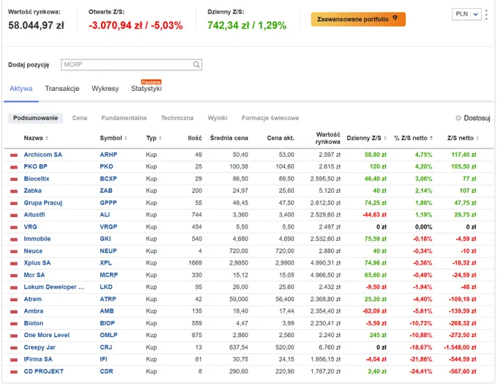Open the Wykresy tab
The width and height of the screenshot is (498, 384).
click(105, 89)
